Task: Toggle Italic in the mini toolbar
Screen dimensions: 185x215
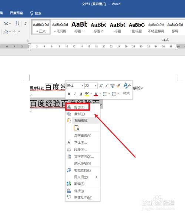Action: pyautogui.click(x=75, y=94)
